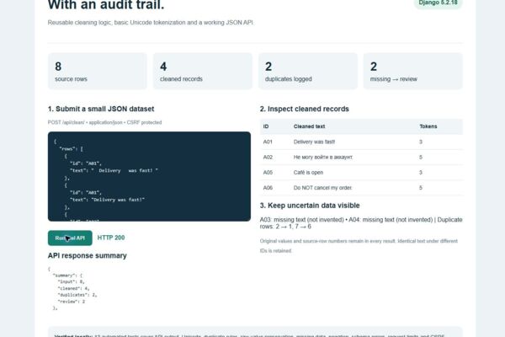
Task: Select the ID column header
Action: point(266,126)
